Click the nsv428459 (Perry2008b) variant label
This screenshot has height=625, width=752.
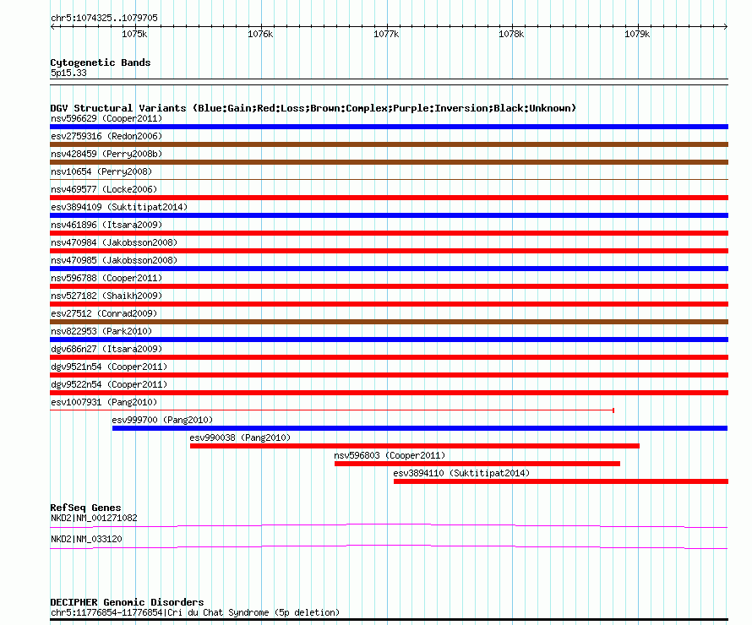click(106, 154)
